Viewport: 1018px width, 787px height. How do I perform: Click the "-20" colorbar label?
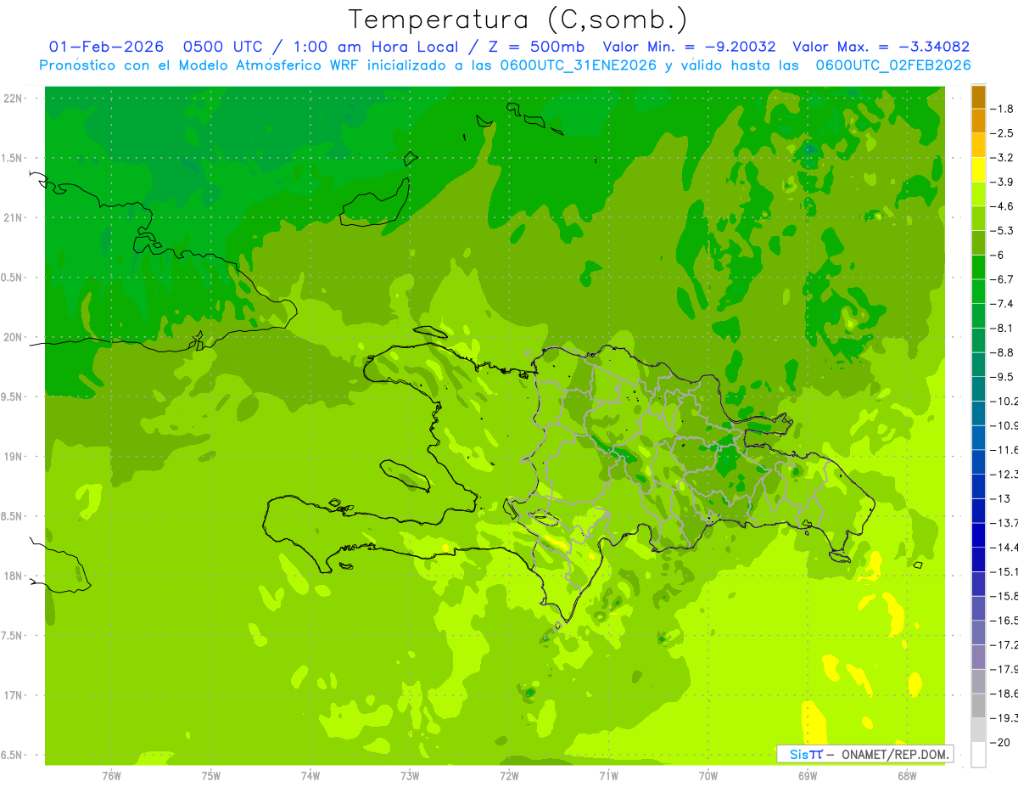point(1000,742)
